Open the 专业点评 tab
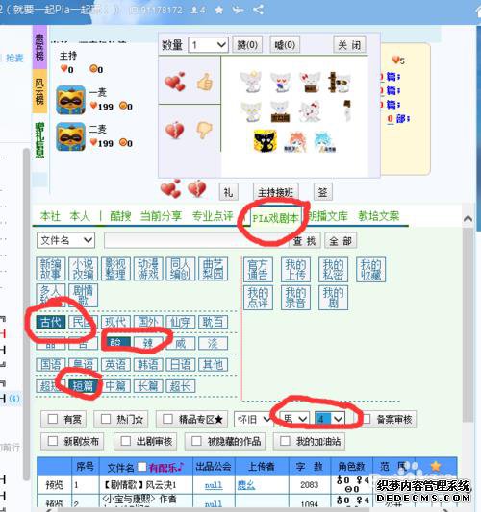The height and width of the screenshot is (512, 481). (213, 216)
